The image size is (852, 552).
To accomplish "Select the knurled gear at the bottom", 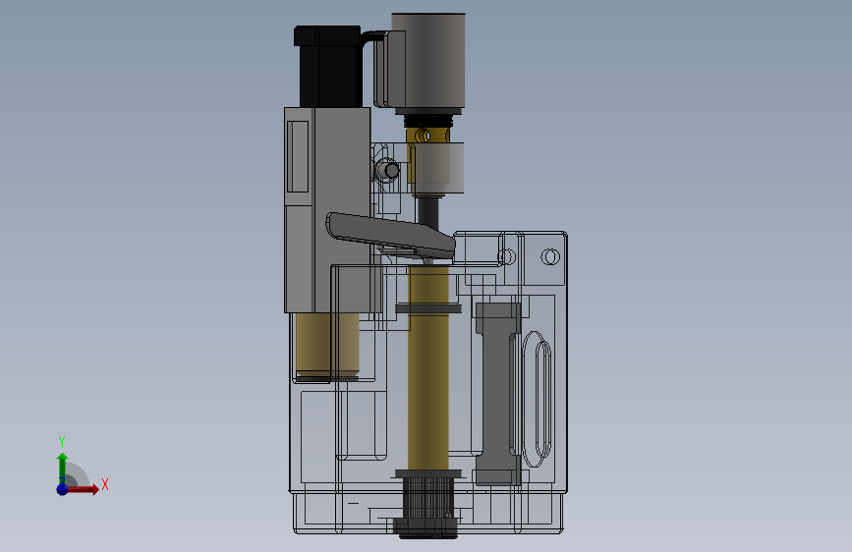I will (x=428, y=499).
